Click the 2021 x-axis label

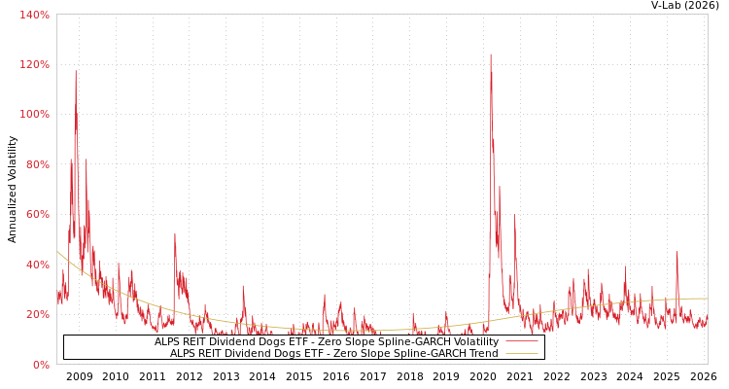coord(520,376)
